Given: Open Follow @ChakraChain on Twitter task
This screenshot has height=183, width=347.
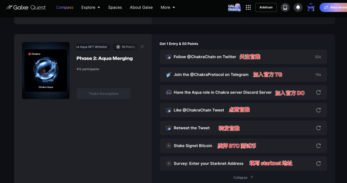Looking at the screenshot, I should point(205,57).
